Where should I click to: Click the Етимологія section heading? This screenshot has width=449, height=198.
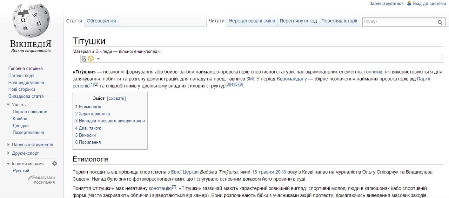click(x=91, y=159)
